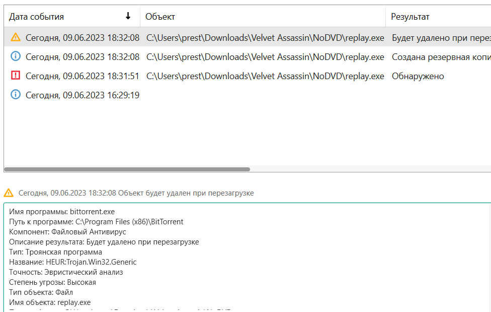Select the replay.exe path in the Обнаружено row
The image size is (491, 312).
pyautogui.click(x=265, y=76)
